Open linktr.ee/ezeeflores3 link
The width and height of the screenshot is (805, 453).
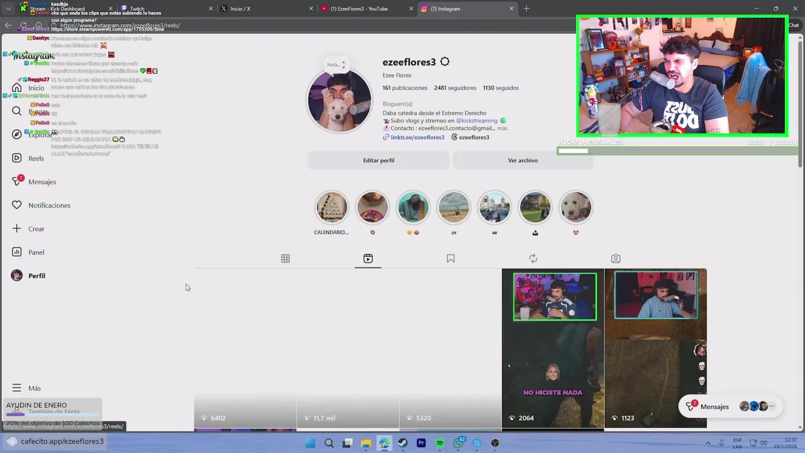point(413,137)
